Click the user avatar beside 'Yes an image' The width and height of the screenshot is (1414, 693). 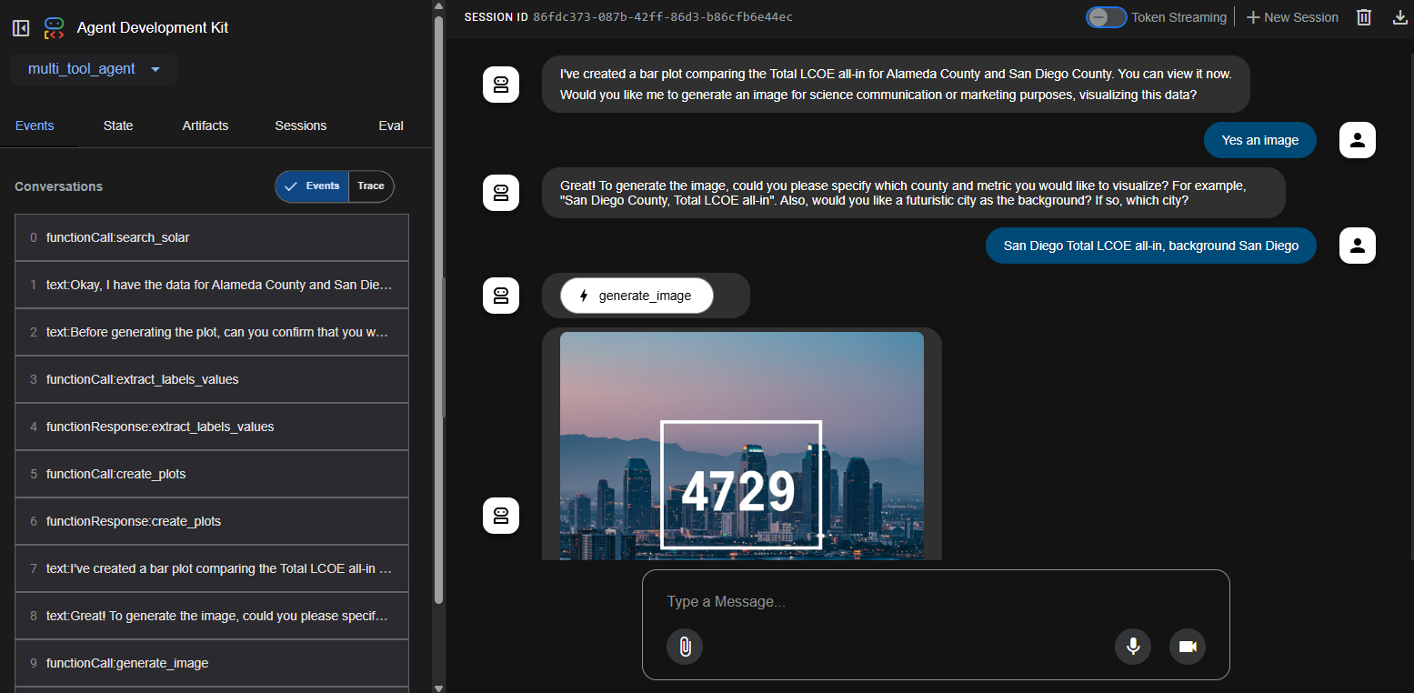[1358, 140]
